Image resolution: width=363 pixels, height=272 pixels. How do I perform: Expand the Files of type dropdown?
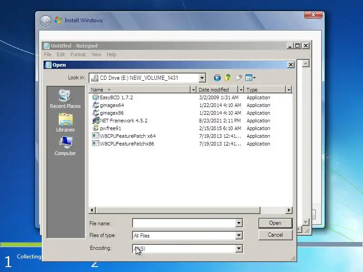239,235
